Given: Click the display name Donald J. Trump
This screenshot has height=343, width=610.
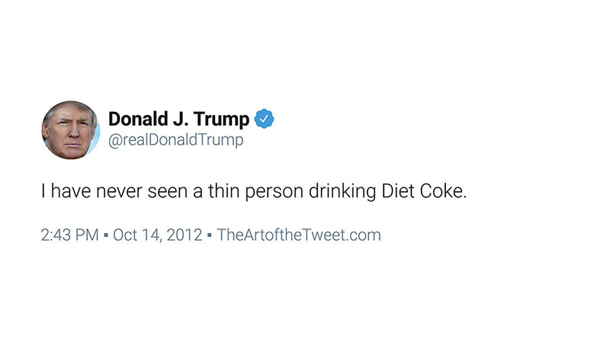Looking at the screenshot, I should [179, 120].
